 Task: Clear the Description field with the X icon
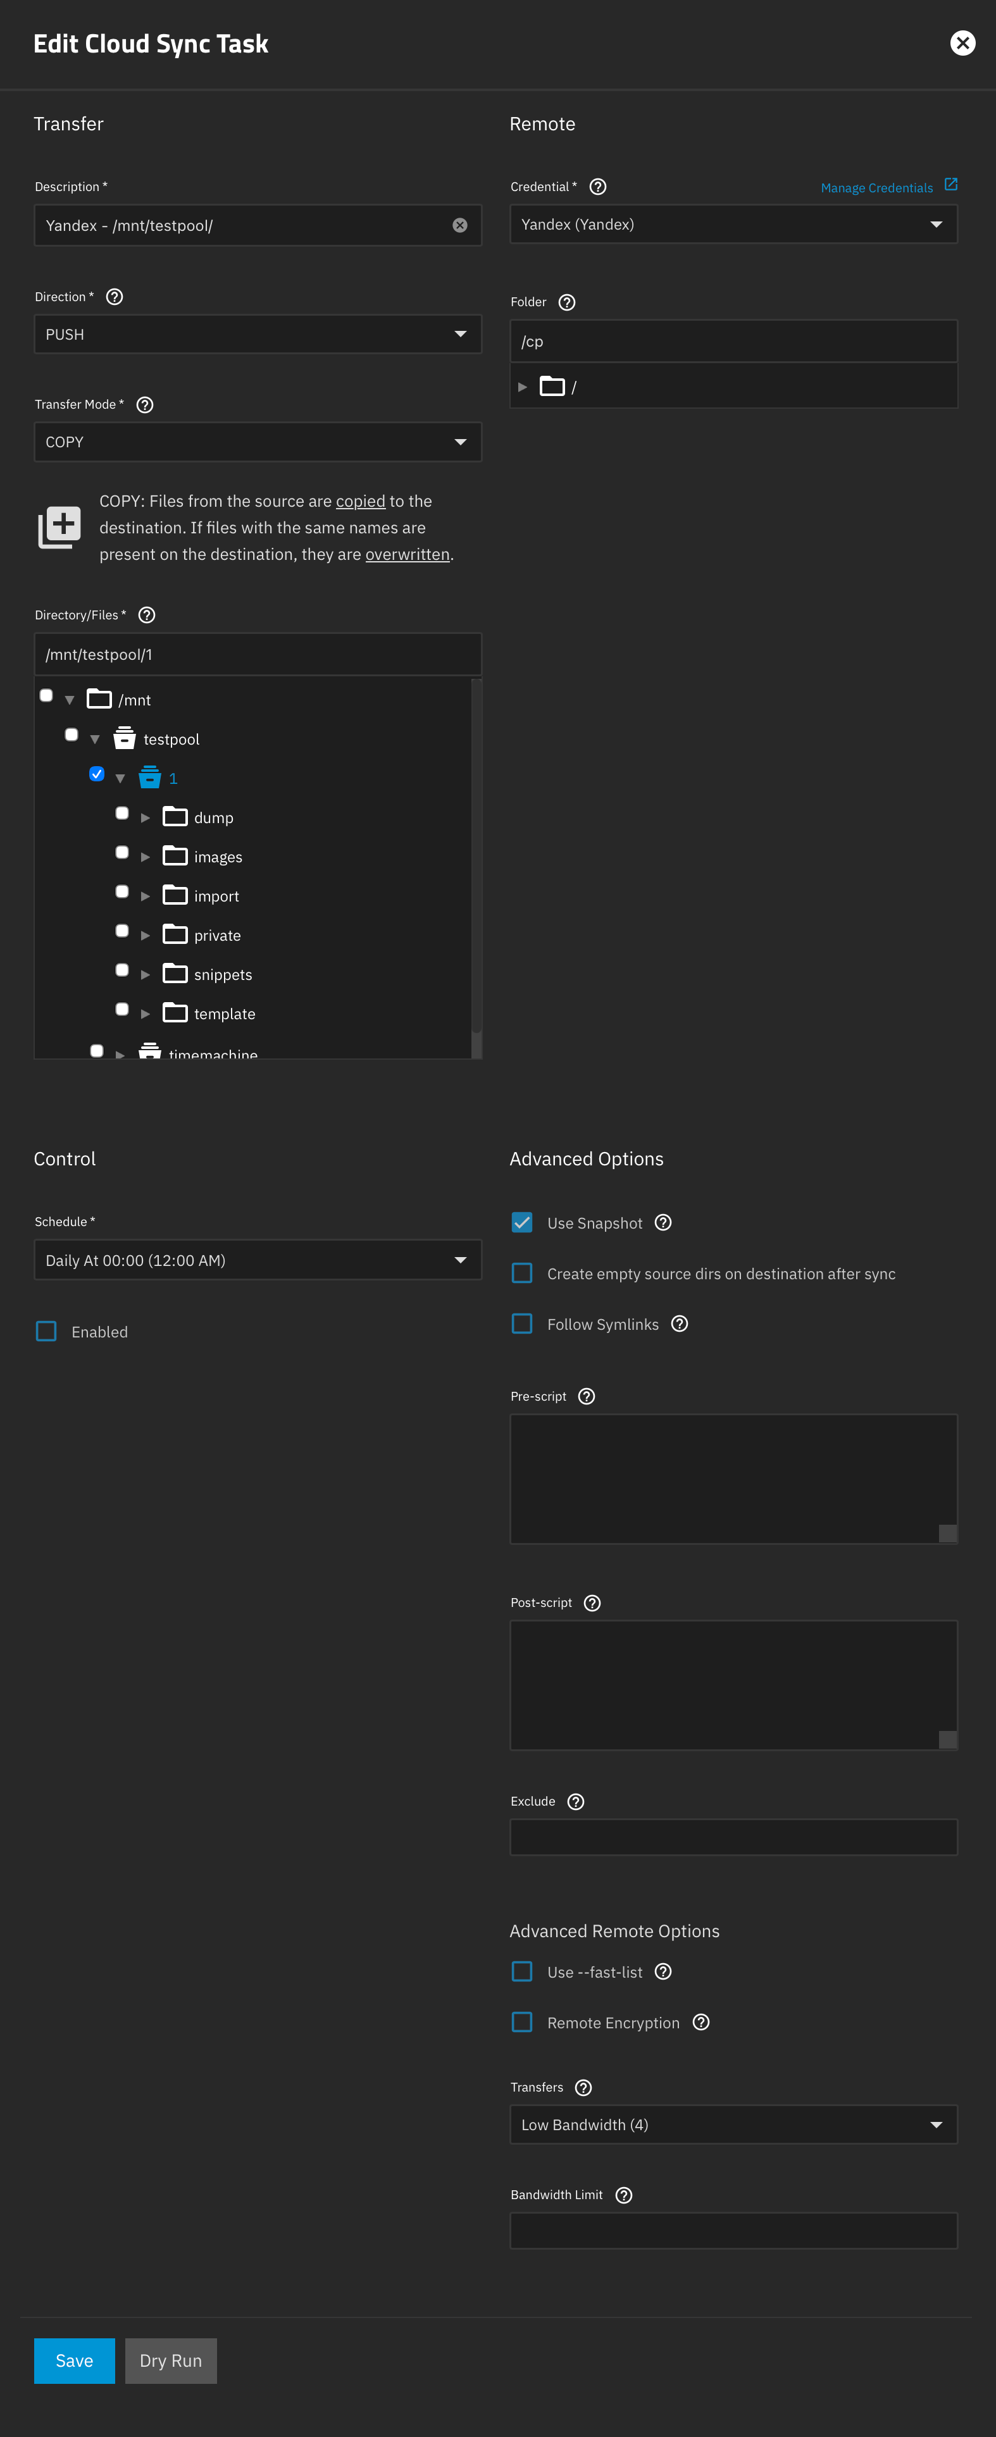coord(459,225)
